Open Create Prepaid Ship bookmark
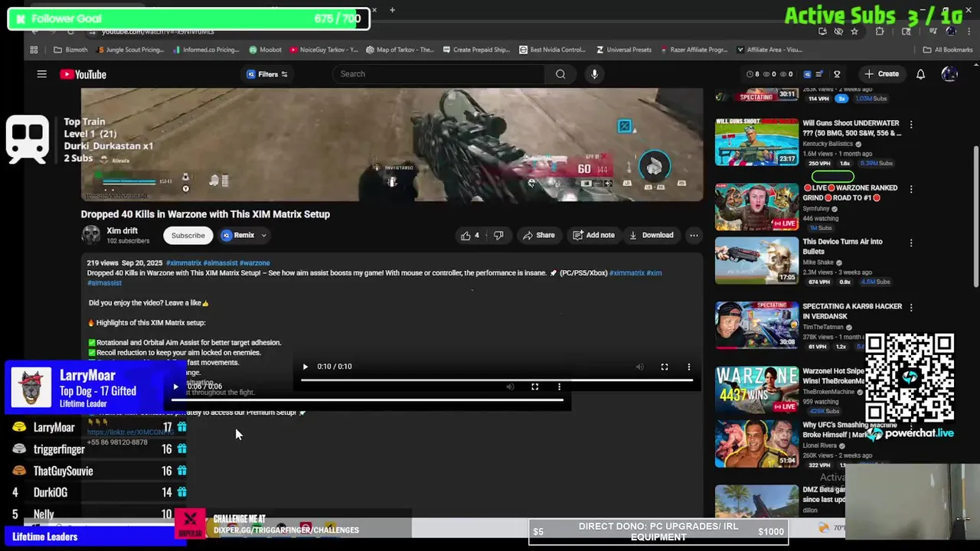Image resolution: width=980 pixels, height=551 pixels. click(475, 50)
